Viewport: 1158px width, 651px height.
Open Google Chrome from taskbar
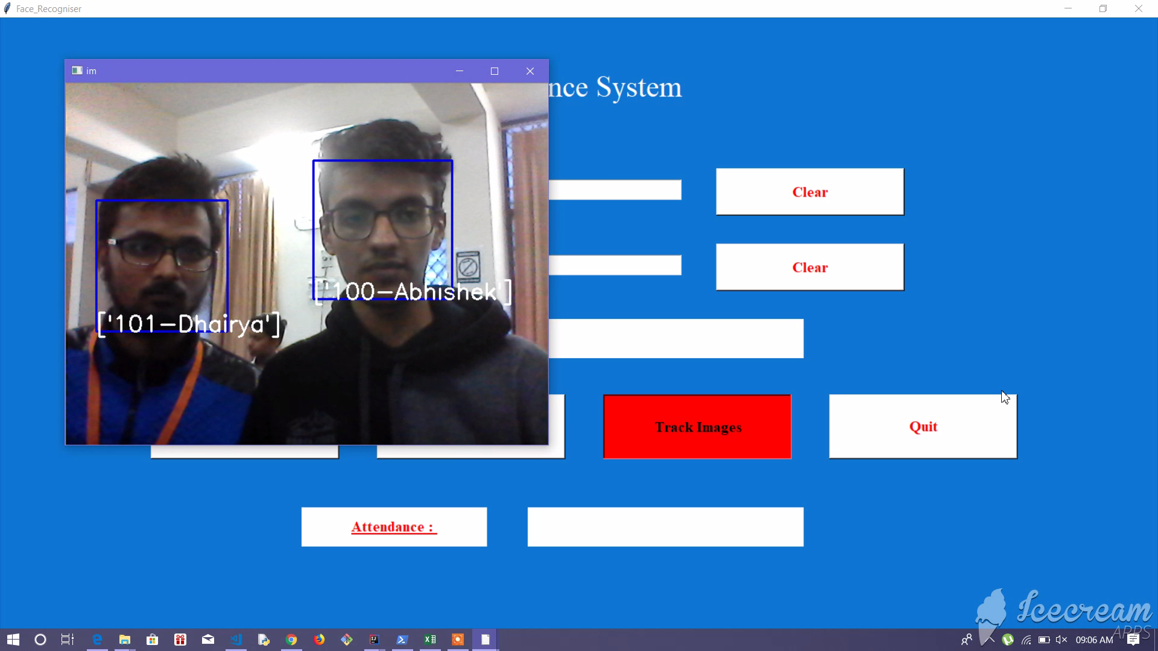click(x=291, y=640)
